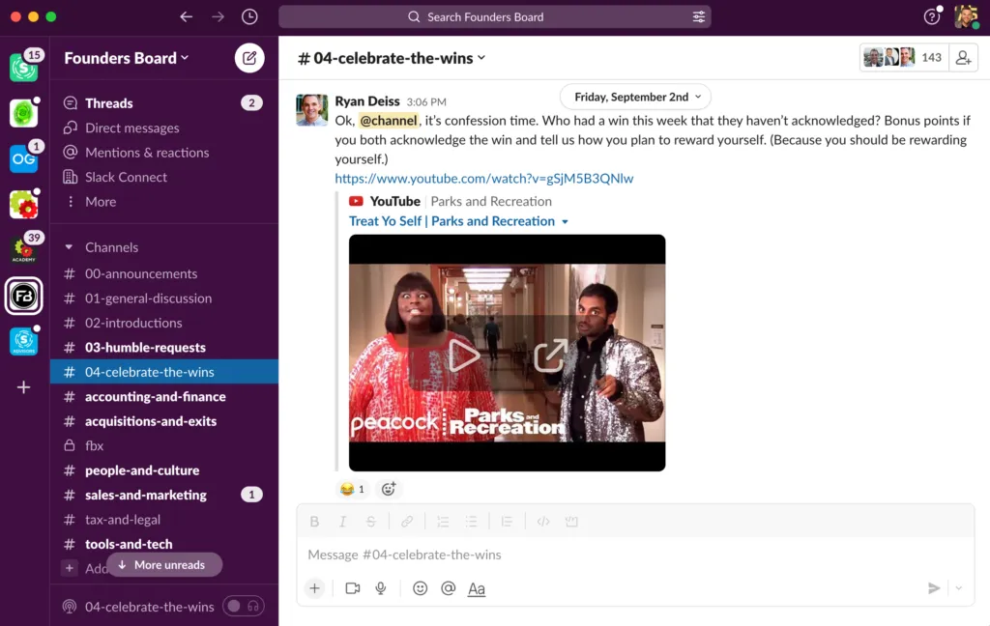Image resolution: width=990 pixels, height=626 pixels.
Task: Open the emoji picker in composer
Action: (420, 588)
